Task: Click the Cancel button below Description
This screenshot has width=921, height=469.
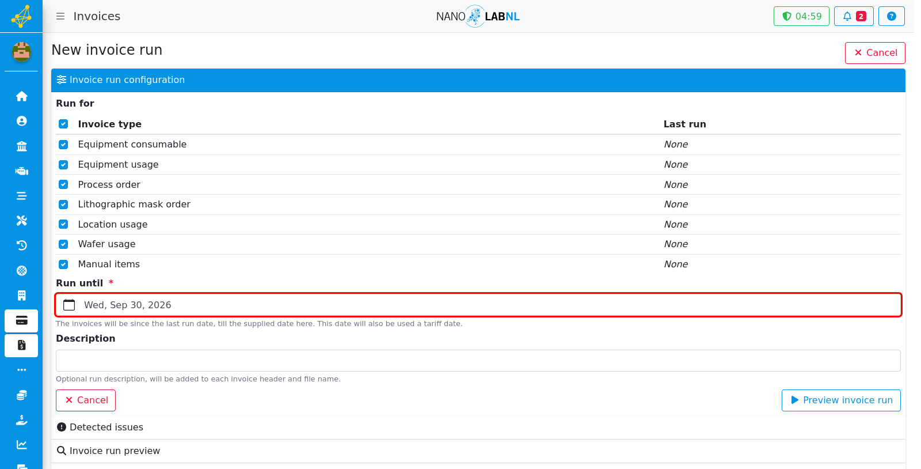Action: [86, 400]
